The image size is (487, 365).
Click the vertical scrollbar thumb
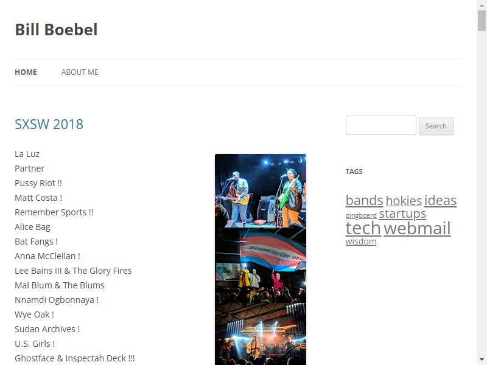click(x=482, y=21)
